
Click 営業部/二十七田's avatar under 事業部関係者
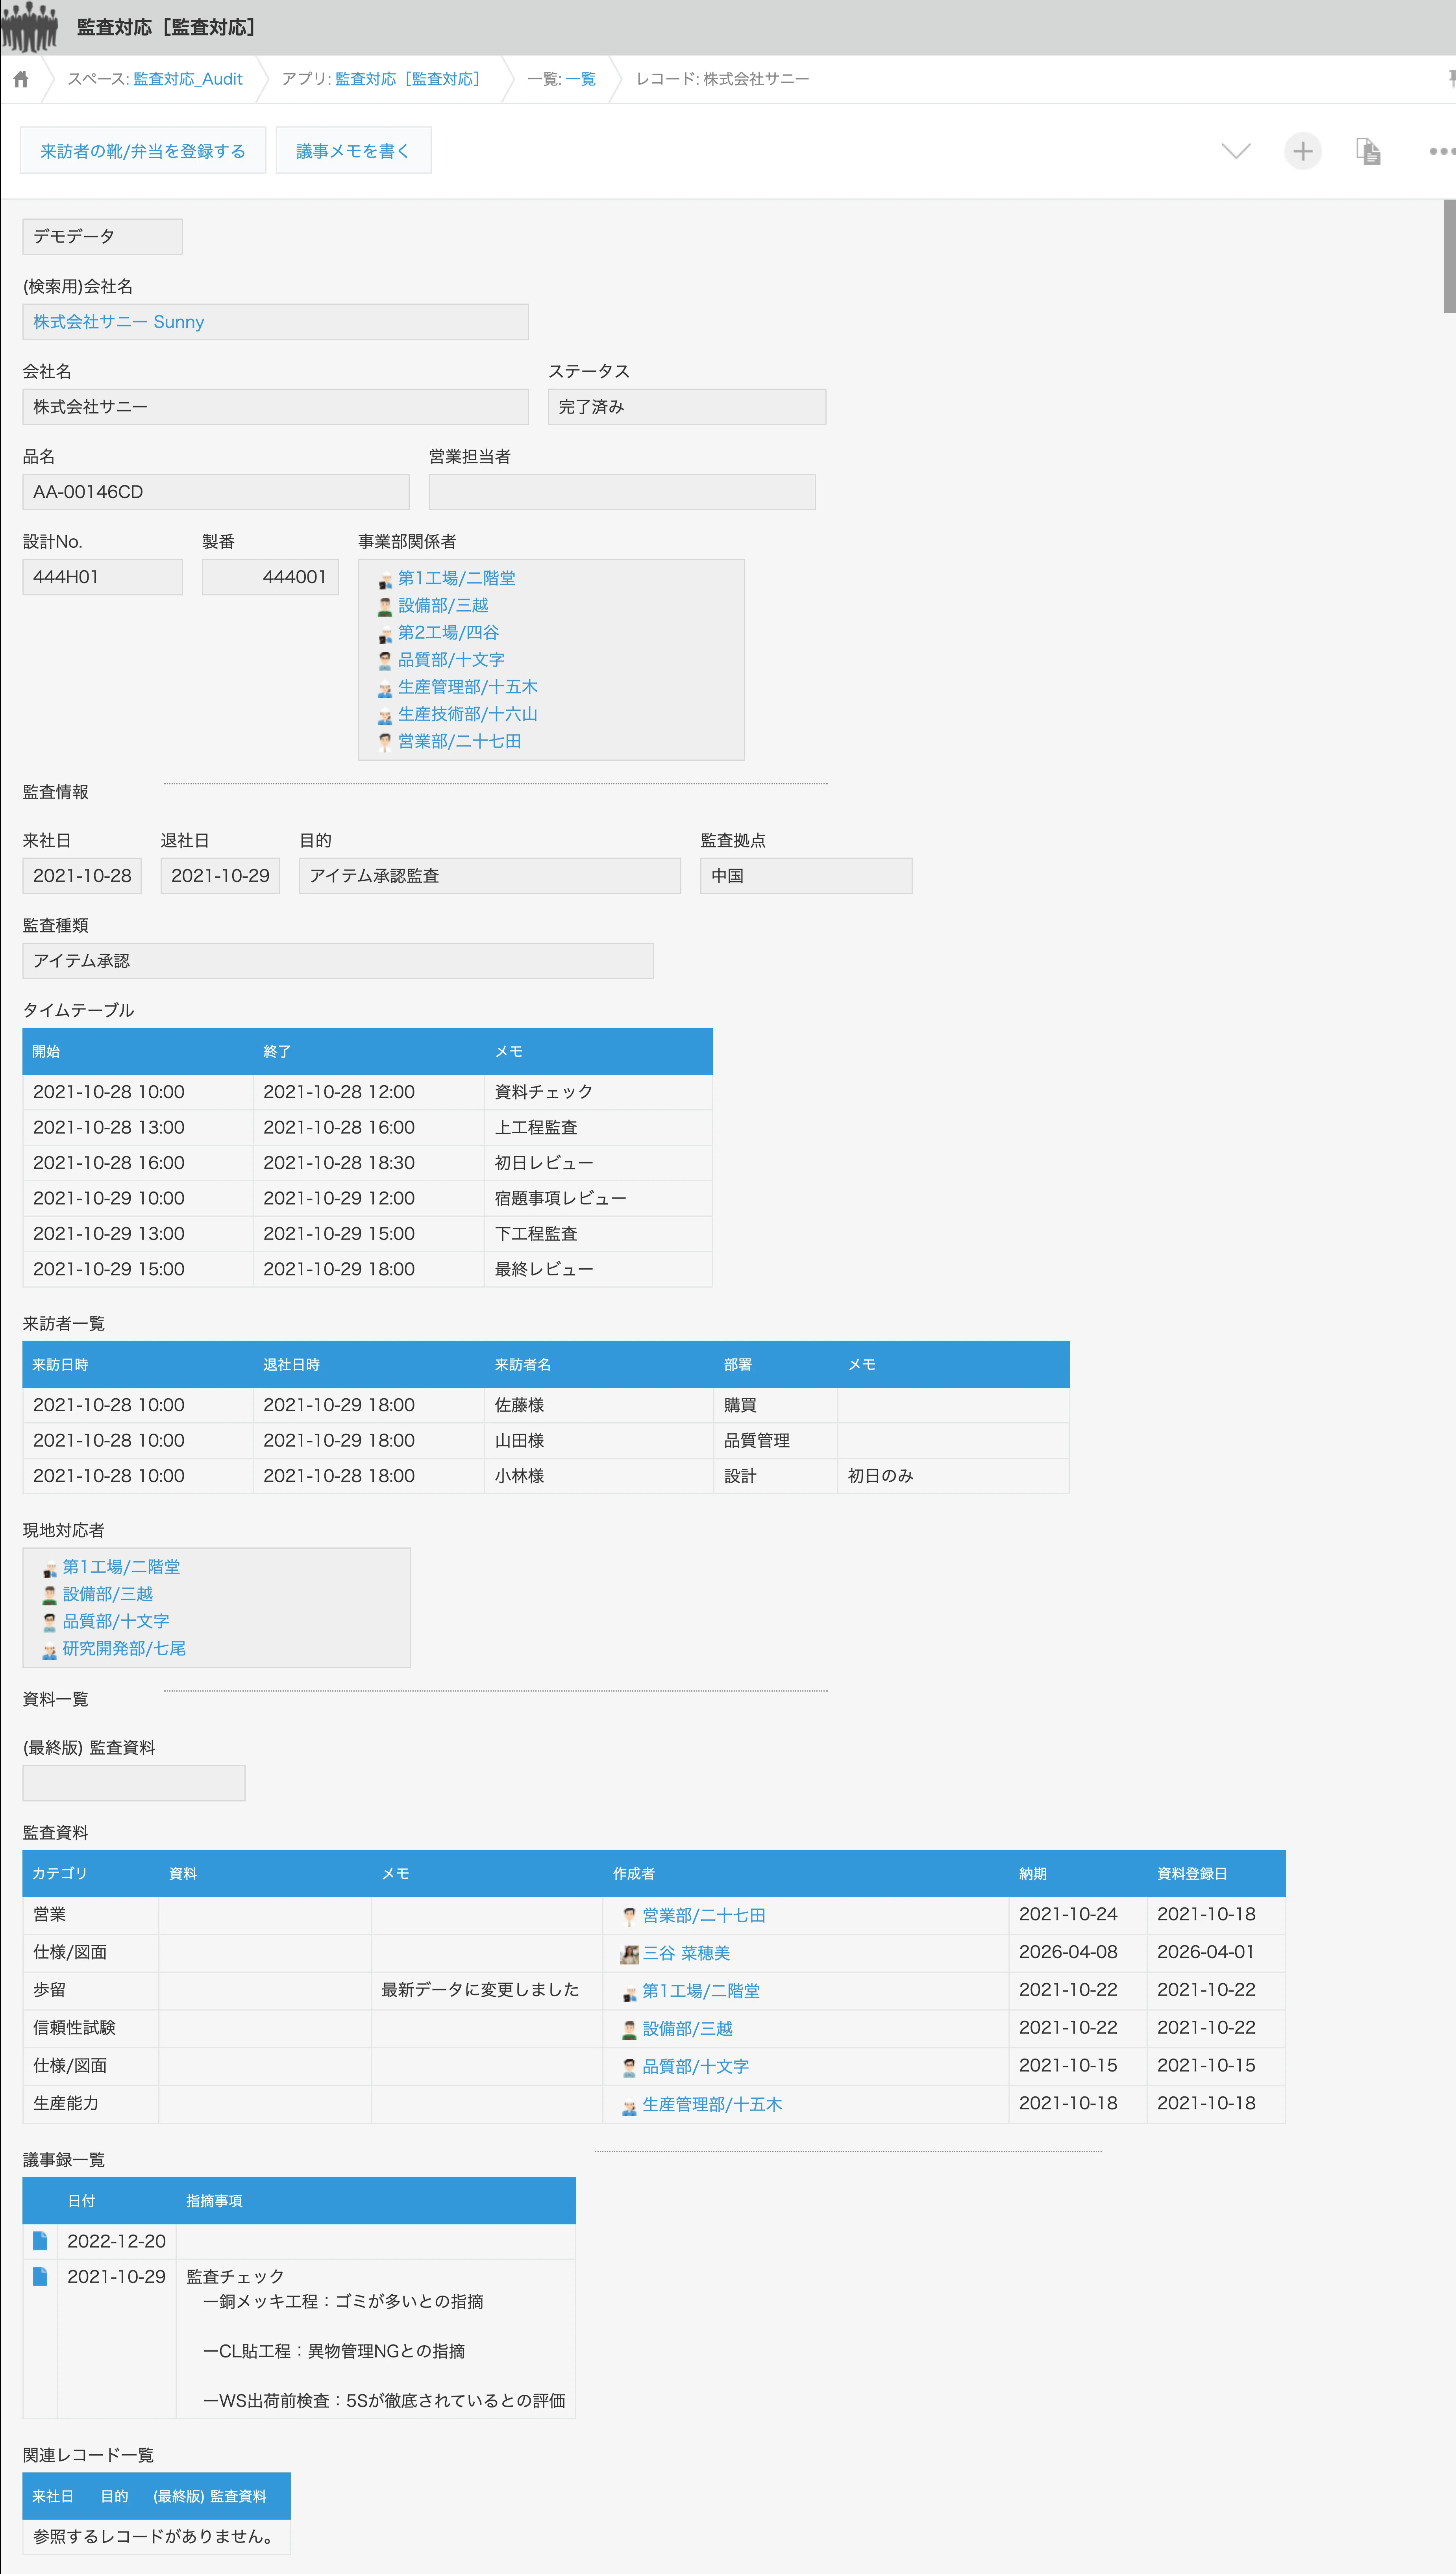pos(385,742)
